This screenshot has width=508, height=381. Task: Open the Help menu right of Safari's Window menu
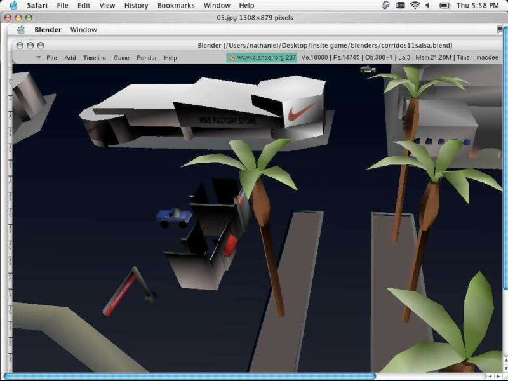[246, 6]
